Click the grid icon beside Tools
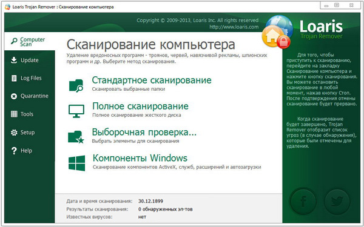Screen dimensions: 364x227 14,114
